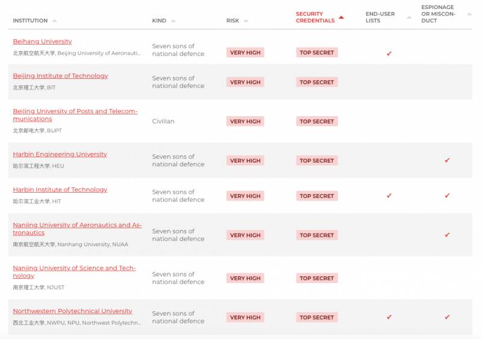
Task: Click Civilian kind cell for Beijing Posts
Action: 163,121
